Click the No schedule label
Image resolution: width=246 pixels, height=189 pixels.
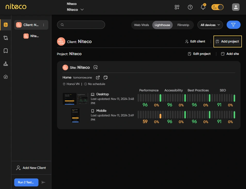click(94, 84)
